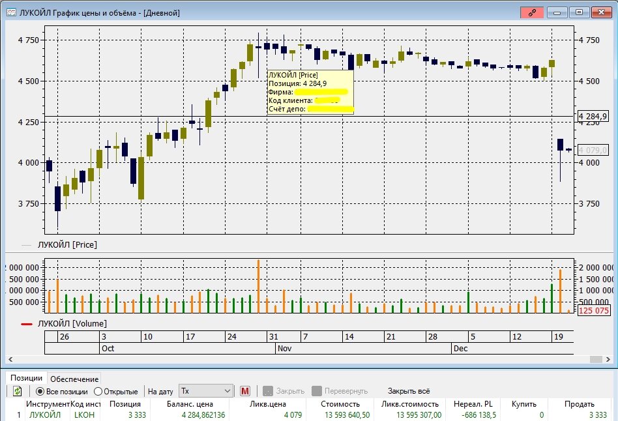Click the Ликв.цена column header
Screen dimensions: 618x421
268,404
